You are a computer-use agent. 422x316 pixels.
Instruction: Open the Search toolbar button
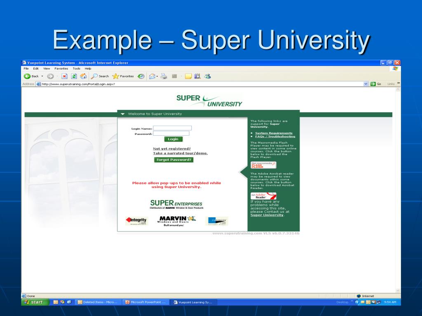coord(100,76)
